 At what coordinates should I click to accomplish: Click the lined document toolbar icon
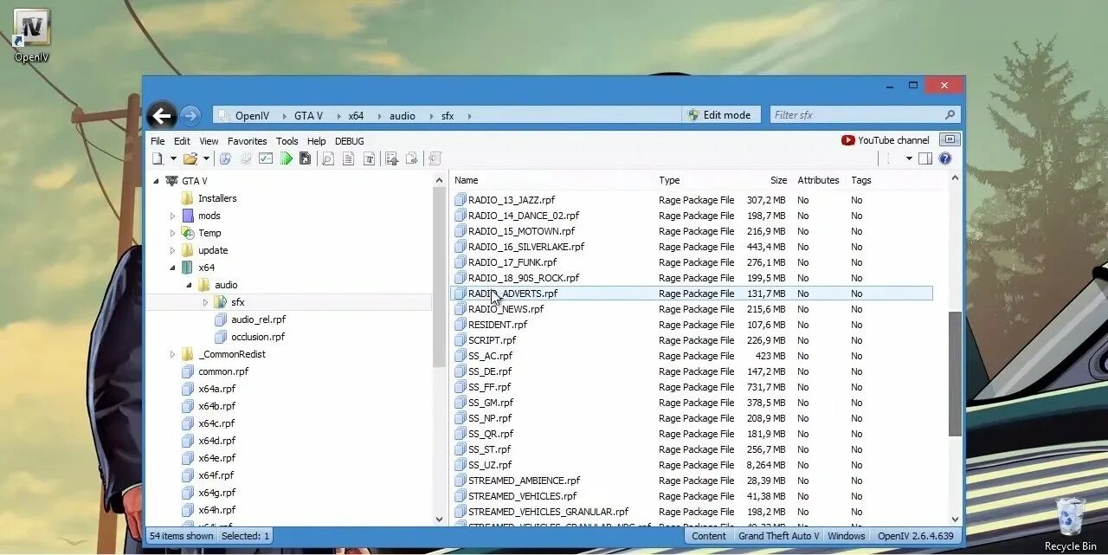(x=349, y=158)
